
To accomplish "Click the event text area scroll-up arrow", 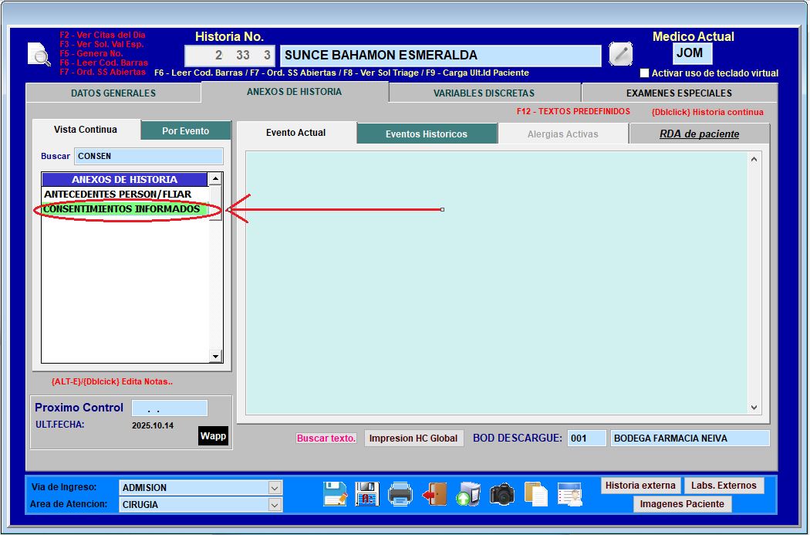I will [754, 159].
